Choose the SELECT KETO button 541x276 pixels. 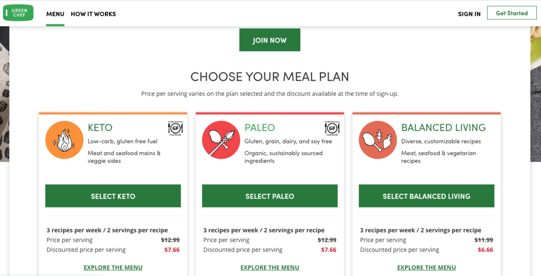coord(113,196)
